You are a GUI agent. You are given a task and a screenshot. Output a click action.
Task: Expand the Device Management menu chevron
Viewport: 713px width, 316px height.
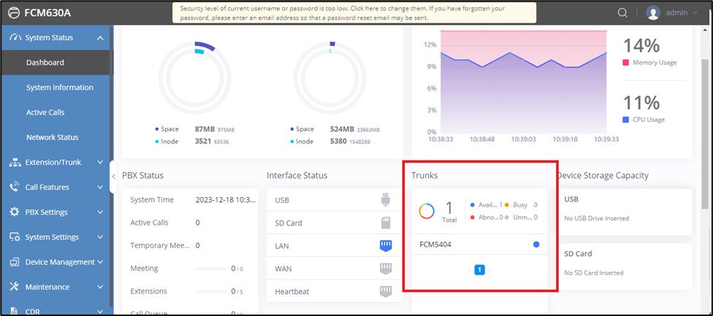pyautogui.click(x=100, y=262)
